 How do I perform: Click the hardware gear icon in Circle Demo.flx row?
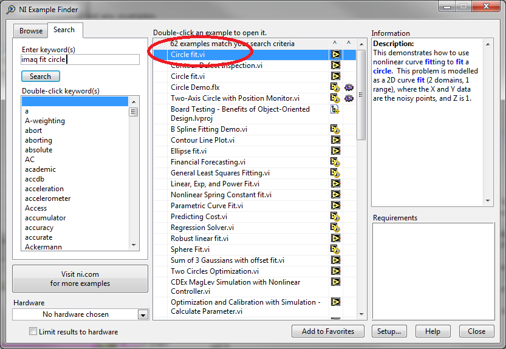click(349, 87)
